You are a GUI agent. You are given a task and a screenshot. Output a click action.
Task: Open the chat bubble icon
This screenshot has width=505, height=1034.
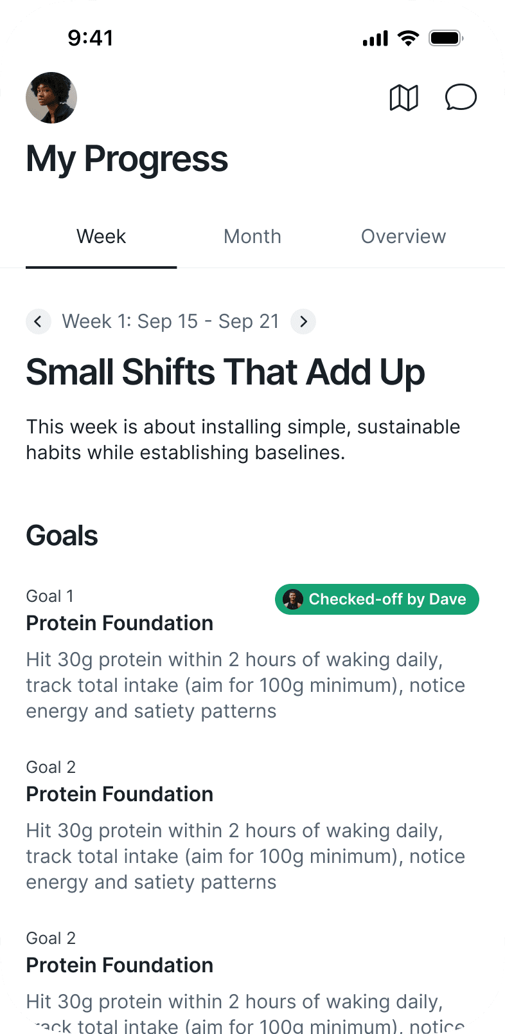tap(461, 98)
